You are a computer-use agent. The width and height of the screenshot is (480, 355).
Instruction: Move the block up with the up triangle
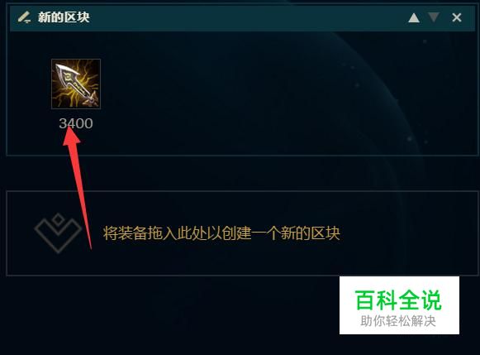pos(414,17)
